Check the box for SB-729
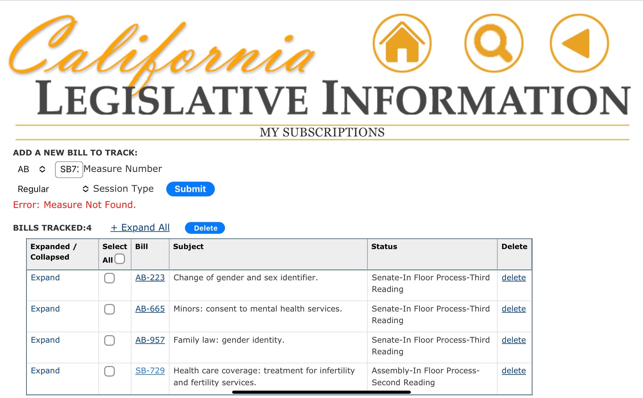This screenshot has height=398, width=643. click(x=110, y=371)
